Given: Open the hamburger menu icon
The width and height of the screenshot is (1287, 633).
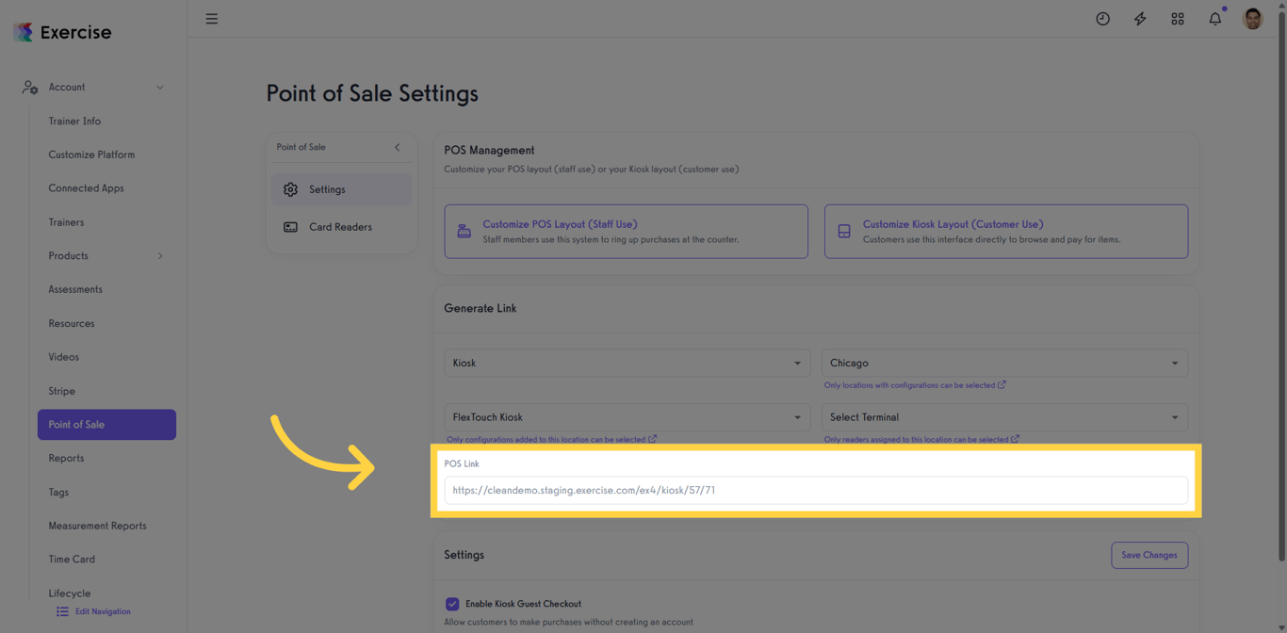Looking at the screenshot, I should 212,18.
